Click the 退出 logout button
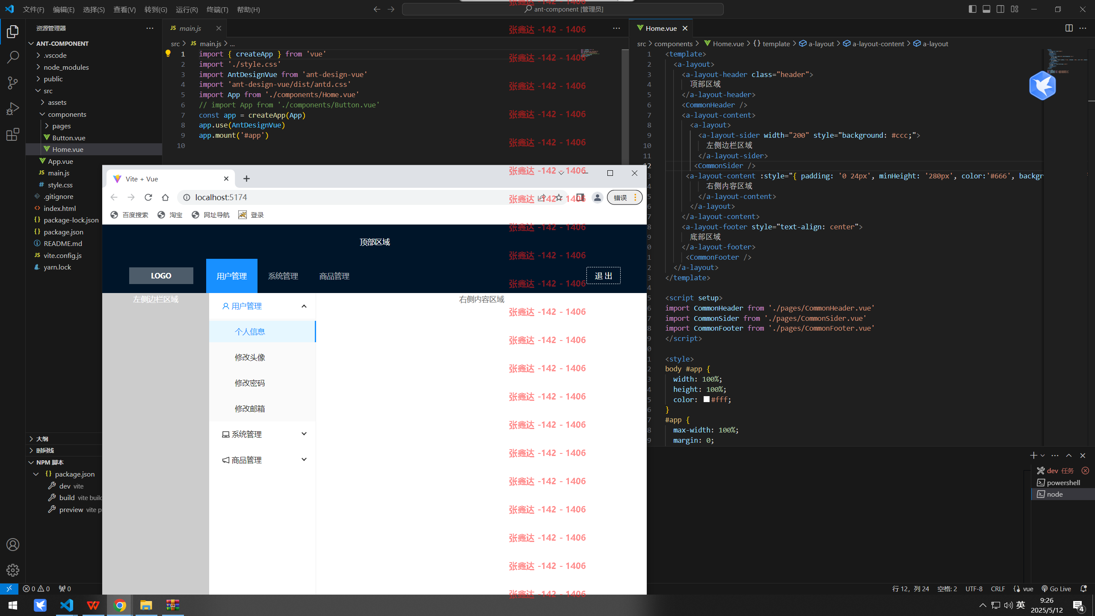The image size is (1095, 616). (x=603, y=275)
